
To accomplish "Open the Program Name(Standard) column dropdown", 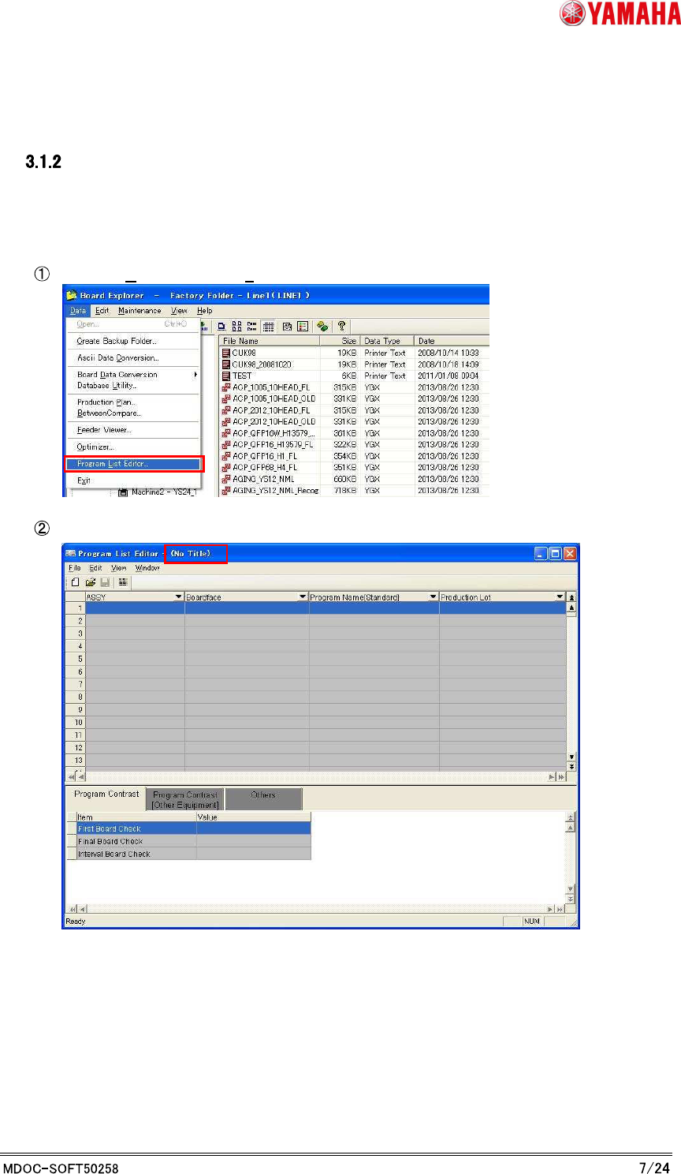I will (x=433, y=597).
